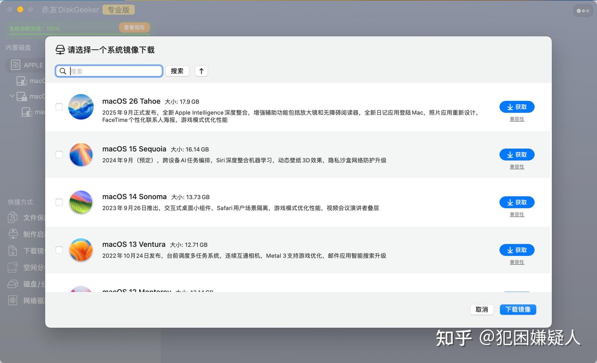
Task: Click the title text "macOS 26 Tahoe"
Action: [131, 101]
